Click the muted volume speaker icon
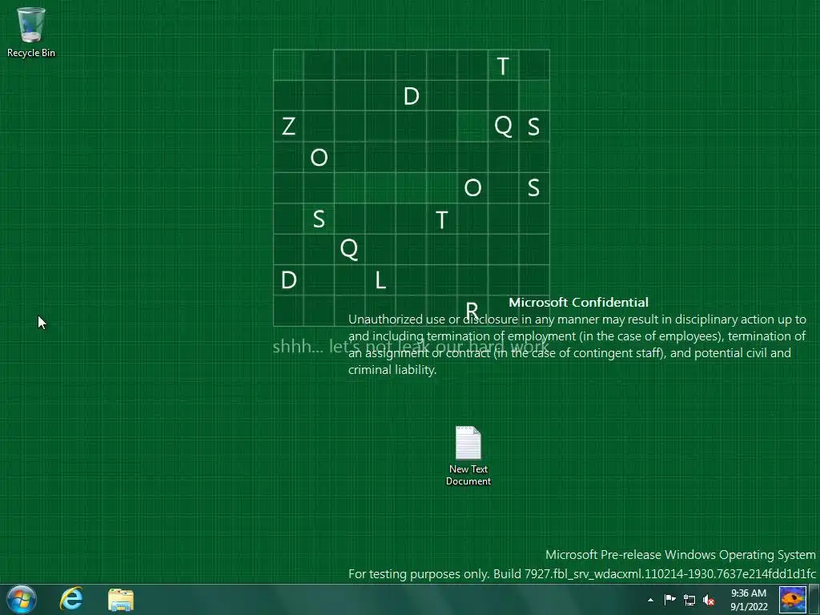This screenshot has width=820, height=615. 709,600
